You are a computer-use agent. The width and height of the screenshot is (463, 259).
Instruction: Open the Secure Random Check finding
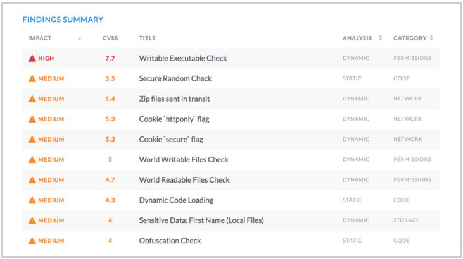175,79
